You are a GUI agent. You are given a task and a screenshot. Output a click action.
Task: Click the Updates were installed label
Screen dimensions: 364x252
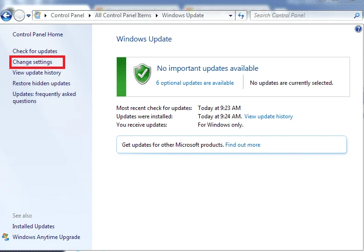point(144,116)
